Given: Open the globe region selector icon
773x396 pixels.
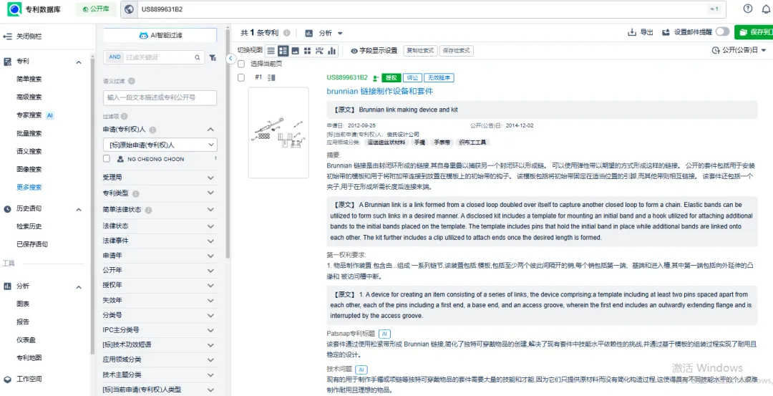Looking at the screenshot, I should (129, 9).
